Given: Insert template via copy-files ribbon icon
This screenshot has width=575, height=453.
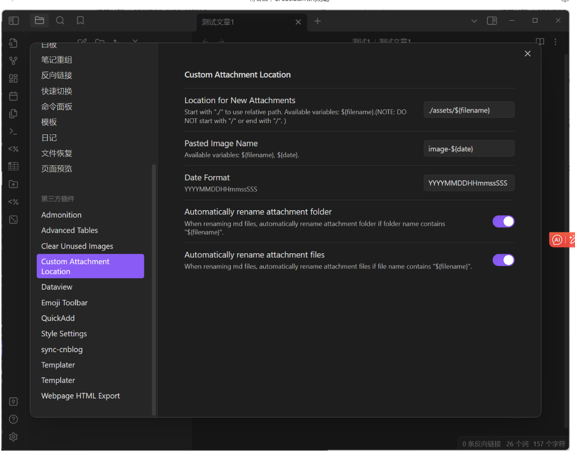Looking at the screenshot, I should [13, 114].
